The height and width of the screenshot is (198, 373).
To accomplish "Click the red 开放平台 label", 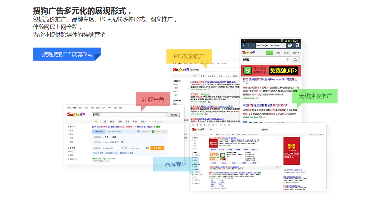I will point(153,99).
